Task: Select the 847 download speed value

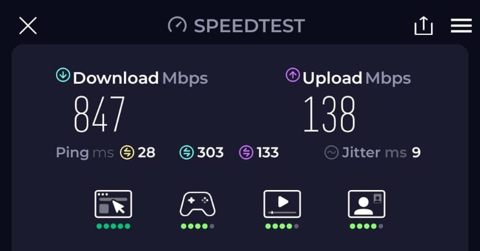Action: [99, 114]
